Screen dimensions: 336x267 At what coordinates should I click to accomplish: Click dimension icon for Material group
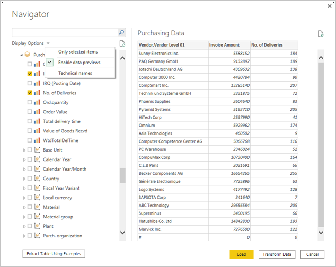pos(37,217)
